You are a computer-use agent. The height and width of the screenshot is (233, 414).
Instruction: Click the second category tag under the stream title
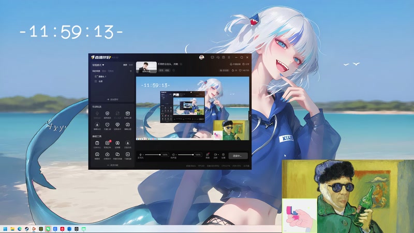pos(167,70)
